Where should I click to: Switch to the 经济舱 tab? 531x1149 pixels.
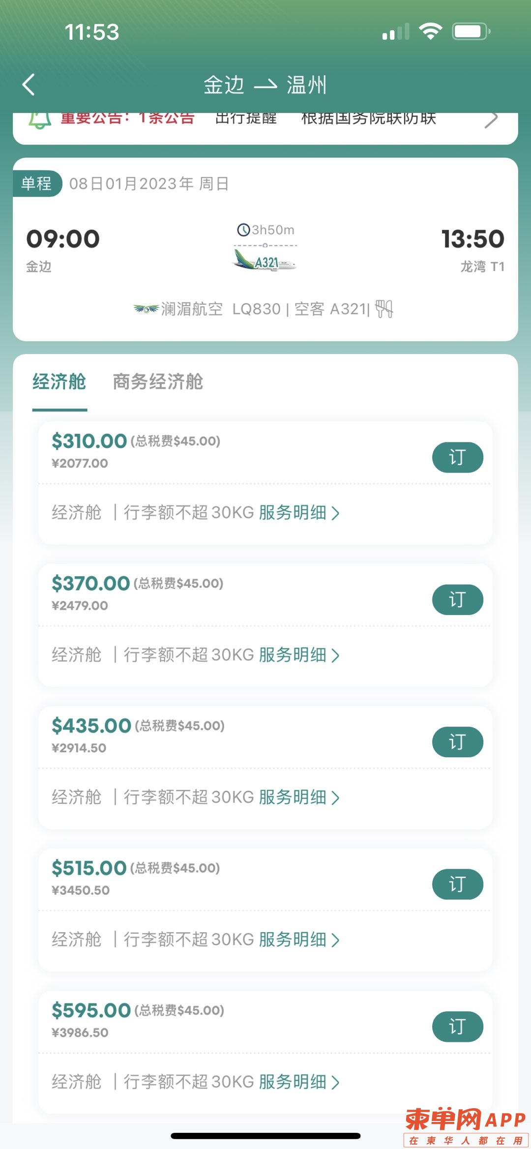pos(59,382)
